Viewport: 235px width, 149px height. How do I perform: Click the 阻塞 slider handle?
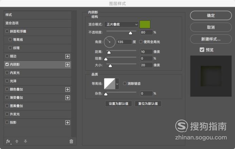click(106, 59)
